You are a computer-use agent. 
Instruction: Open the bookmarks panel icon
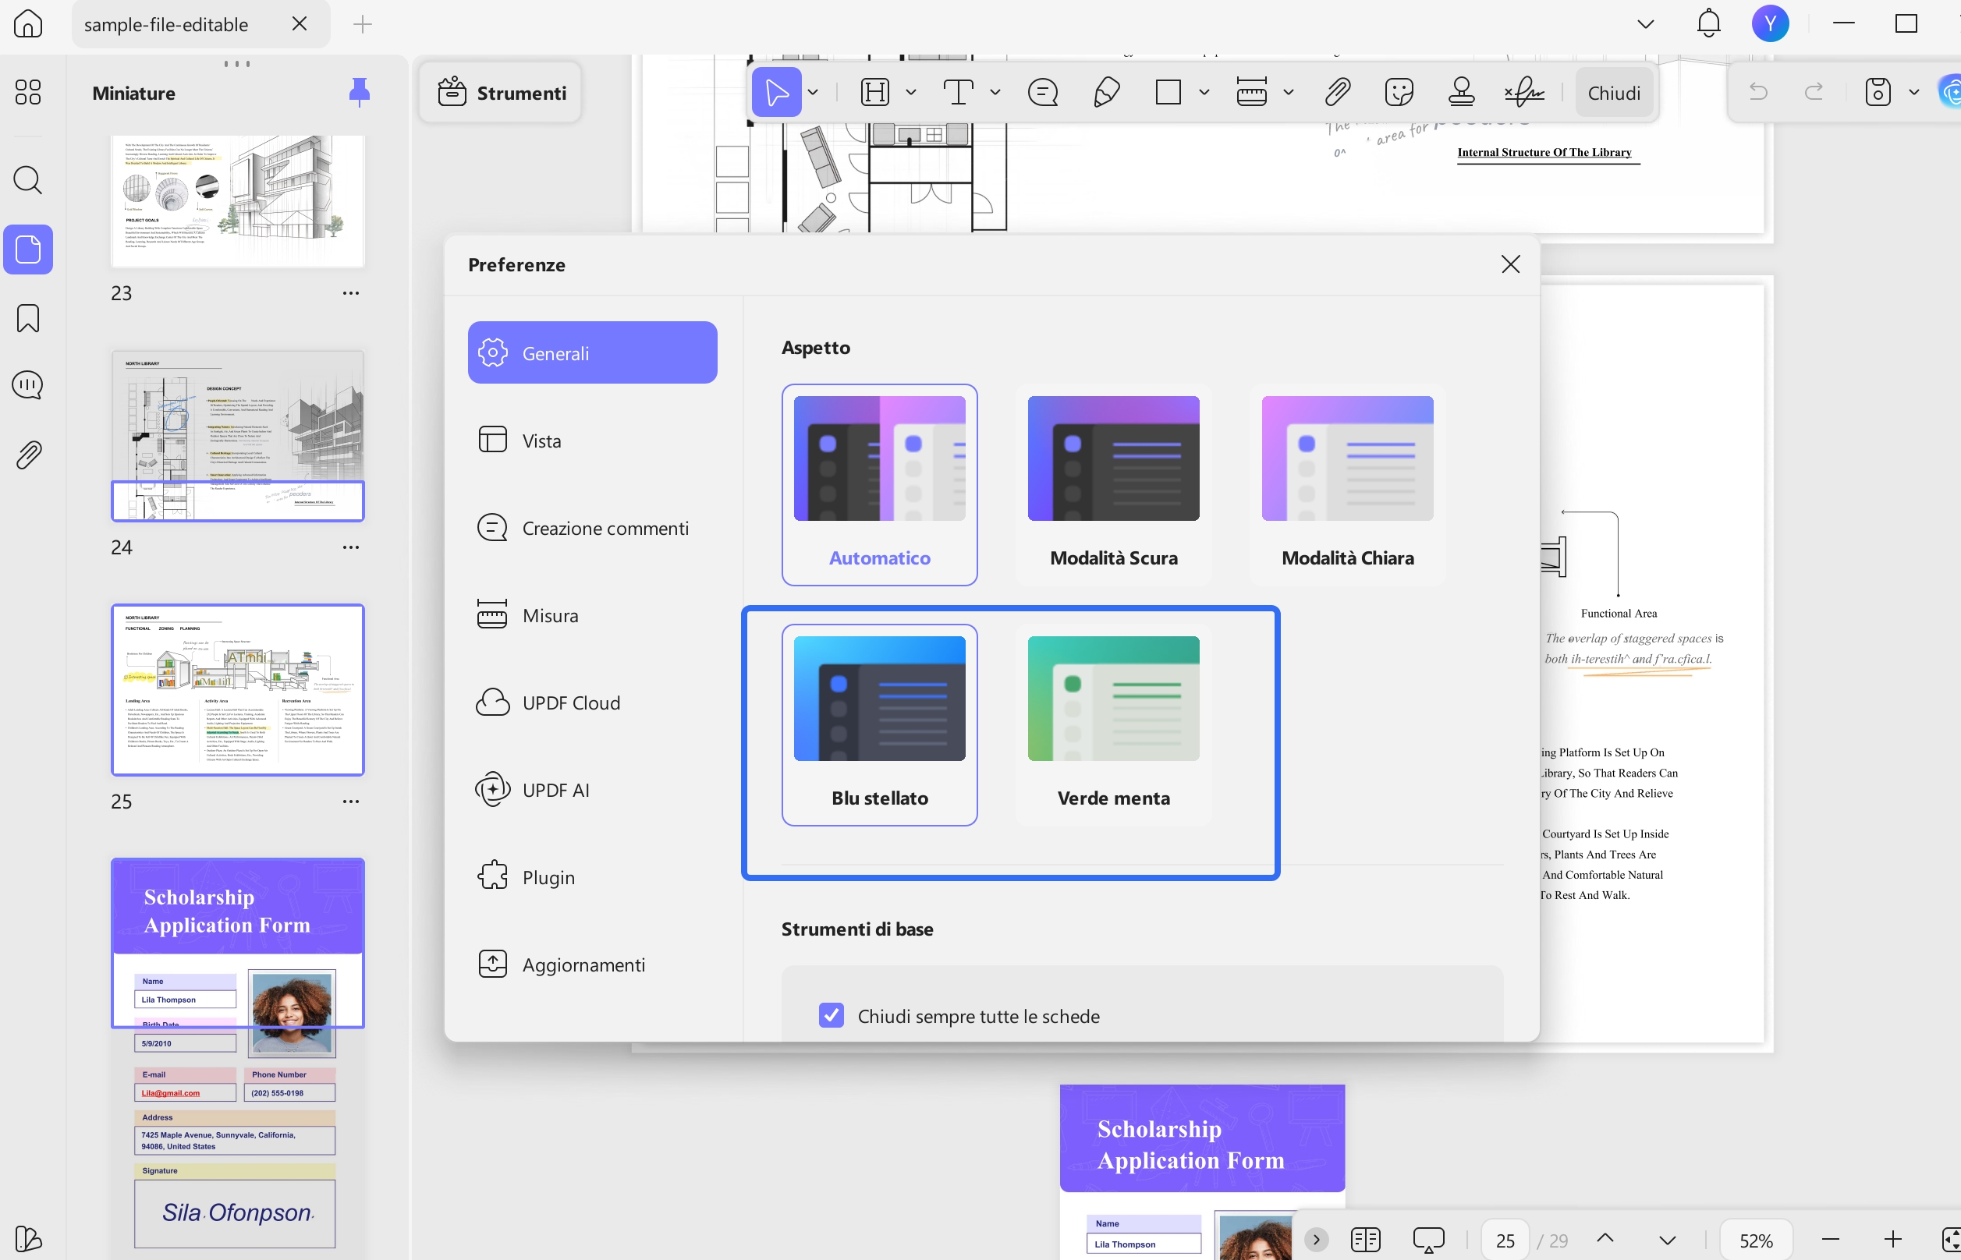tap(28, 317)
